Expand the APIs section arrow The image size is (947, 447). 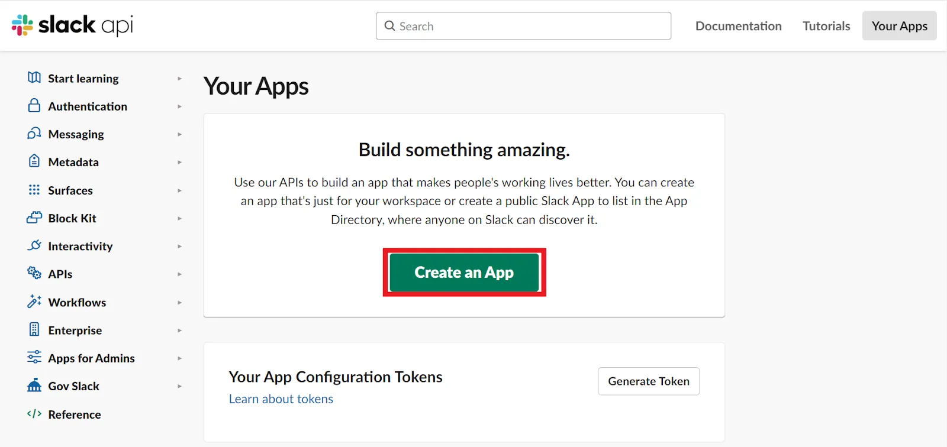(179, 274)
